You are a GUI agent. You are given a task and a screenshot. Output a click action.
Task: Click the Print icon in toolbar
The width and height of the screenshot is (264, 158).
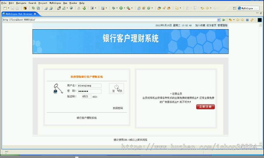17,8
